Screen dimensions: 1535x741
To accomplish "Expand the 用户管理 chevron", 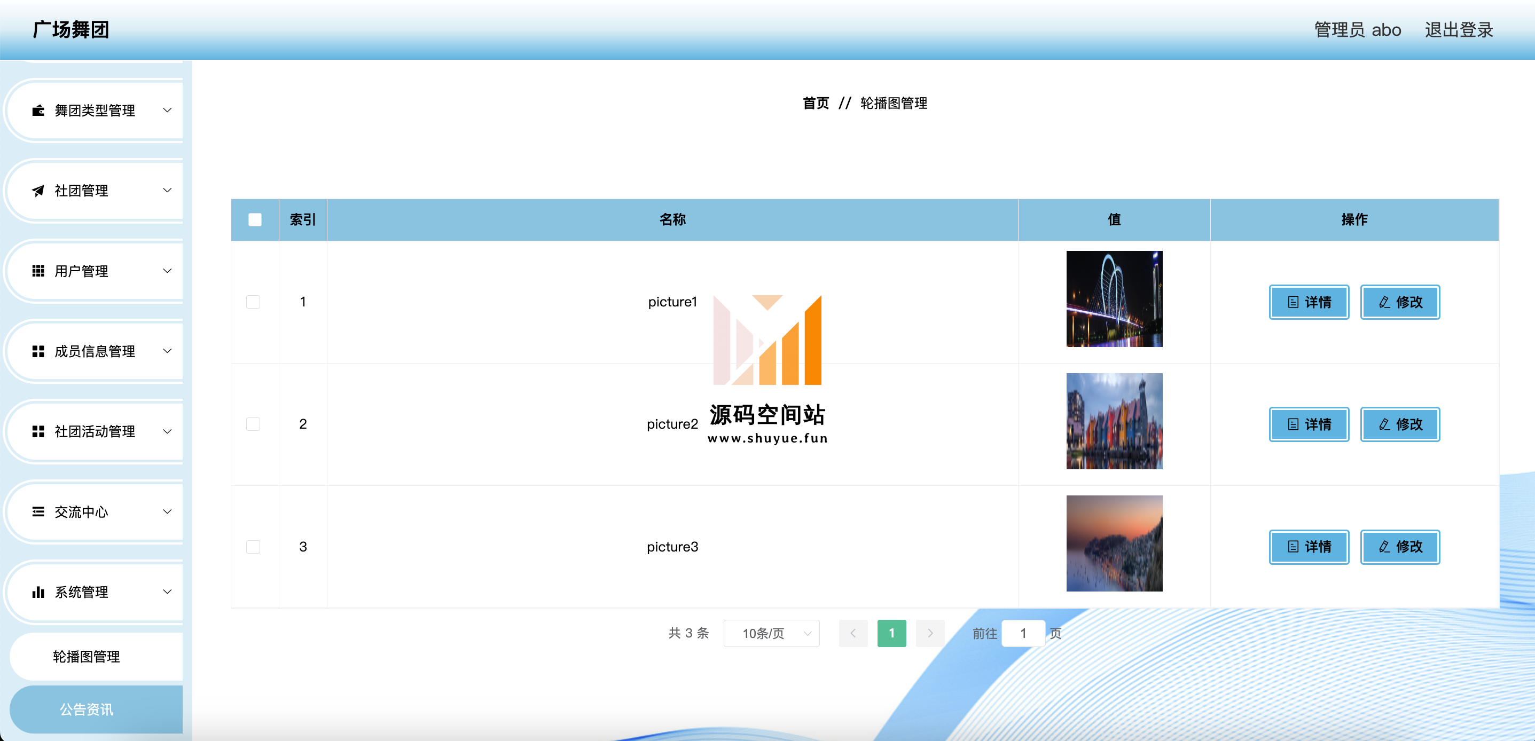I will coord(168,271).
